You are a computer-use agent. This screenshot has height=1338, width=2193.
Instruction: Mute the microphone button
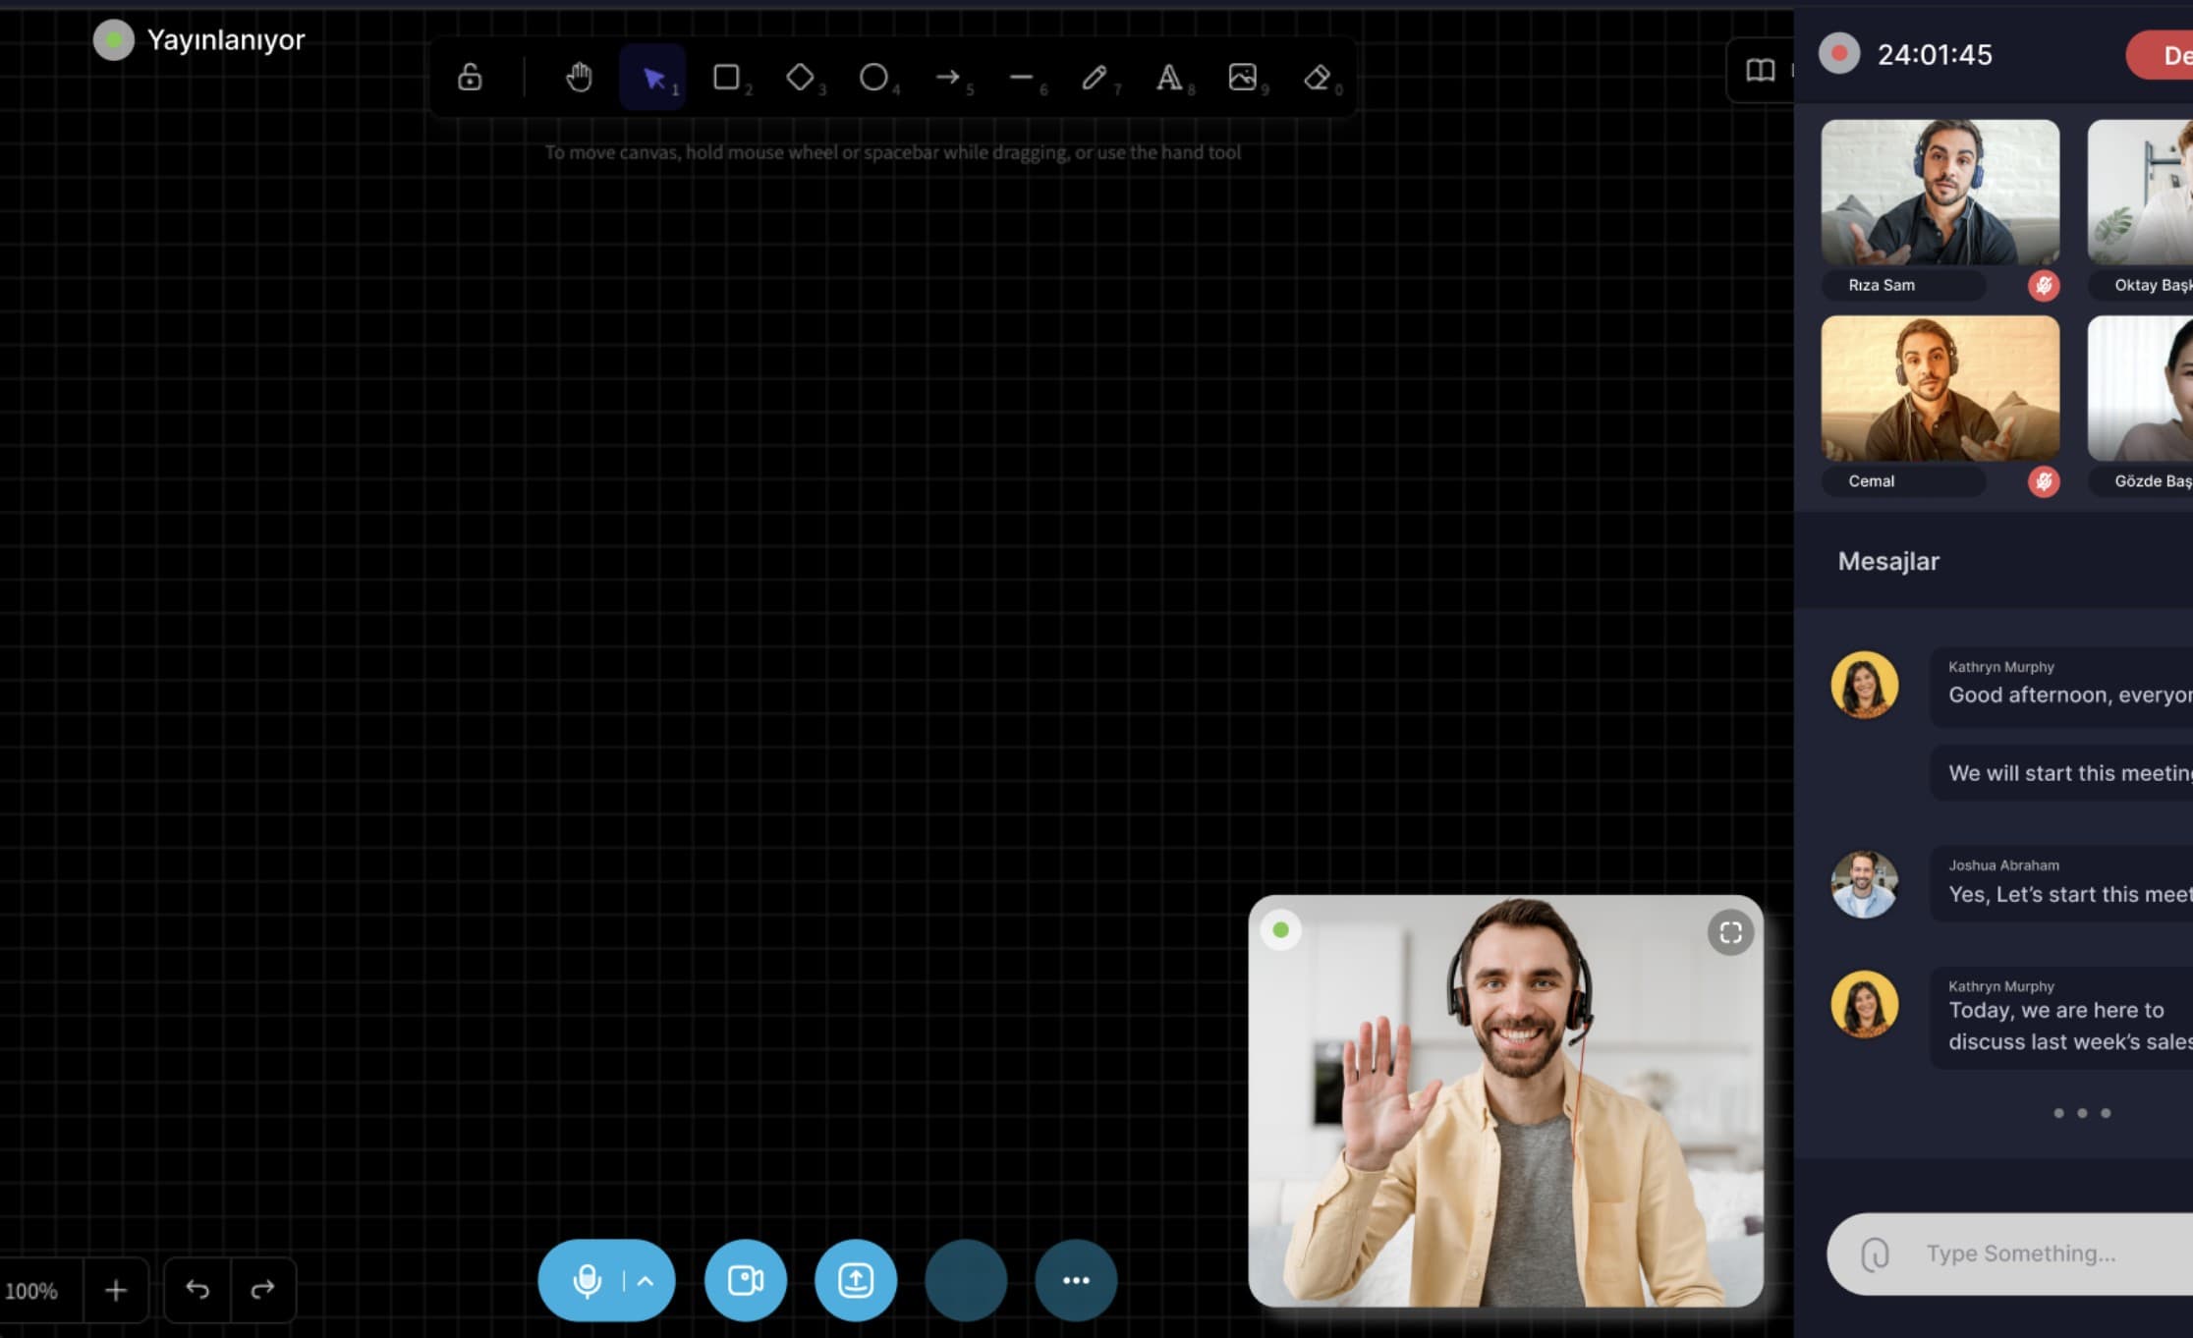pos(587,1280)
